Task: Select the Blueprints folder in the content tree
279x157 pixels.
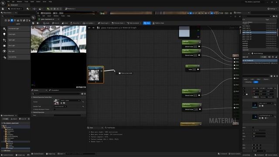Action: tap(10, 130)
